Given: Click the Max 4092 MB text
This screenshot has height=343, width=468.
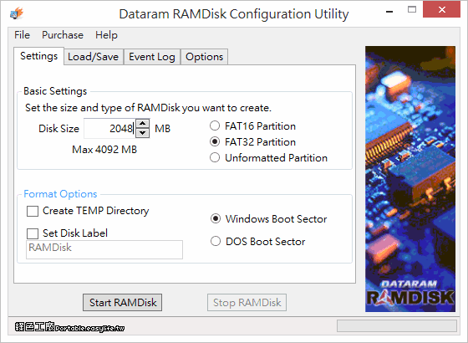Looking at the screenshot, I should [x=104, y=149].
